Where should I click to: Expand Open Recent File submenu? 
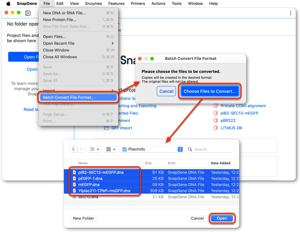[x=78, y=43]
